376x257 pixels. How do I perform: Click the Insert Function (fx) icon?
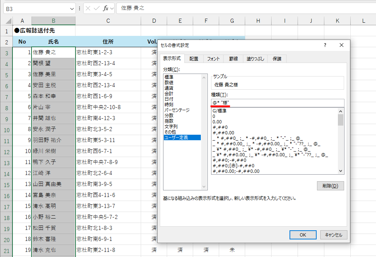coord(106,8)
